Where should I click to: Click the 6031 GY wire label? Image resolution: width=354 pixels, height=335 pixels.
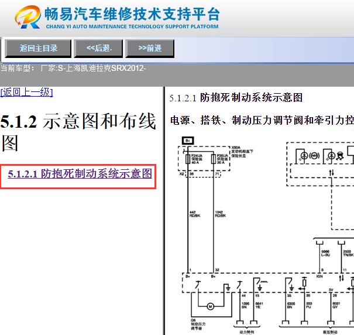click(336, 305)
